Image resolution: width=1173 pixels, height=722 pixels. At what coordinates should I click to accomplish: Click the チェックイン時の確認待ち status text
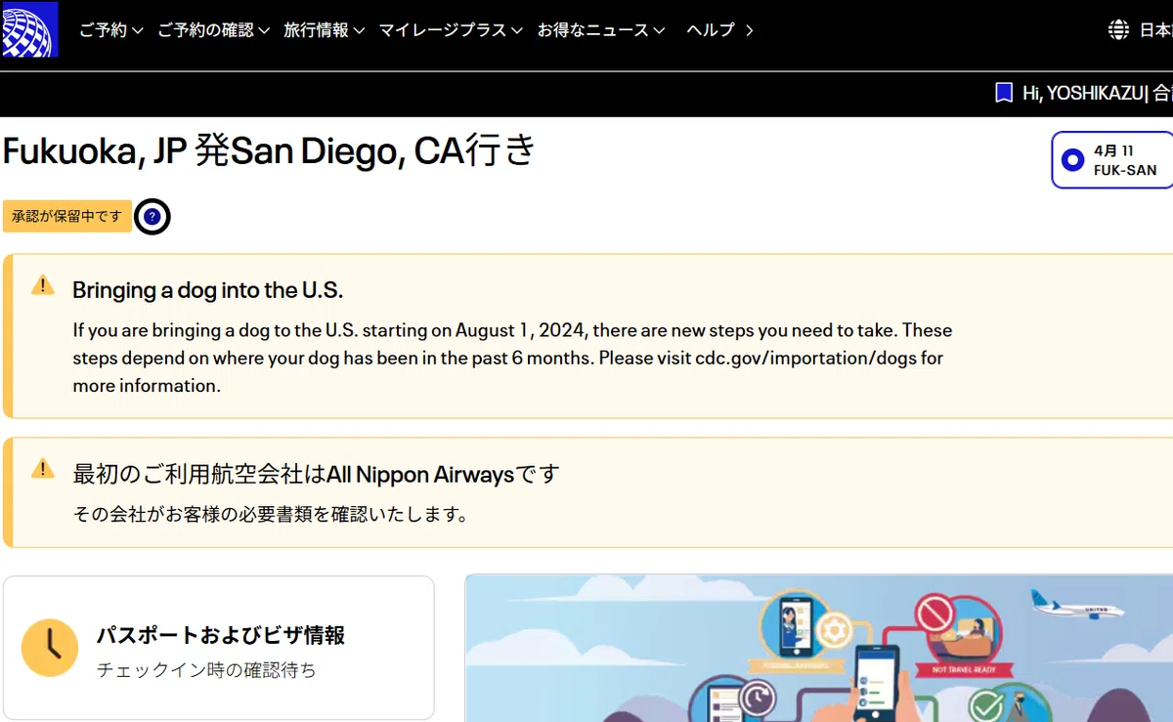tap(206, 670)
